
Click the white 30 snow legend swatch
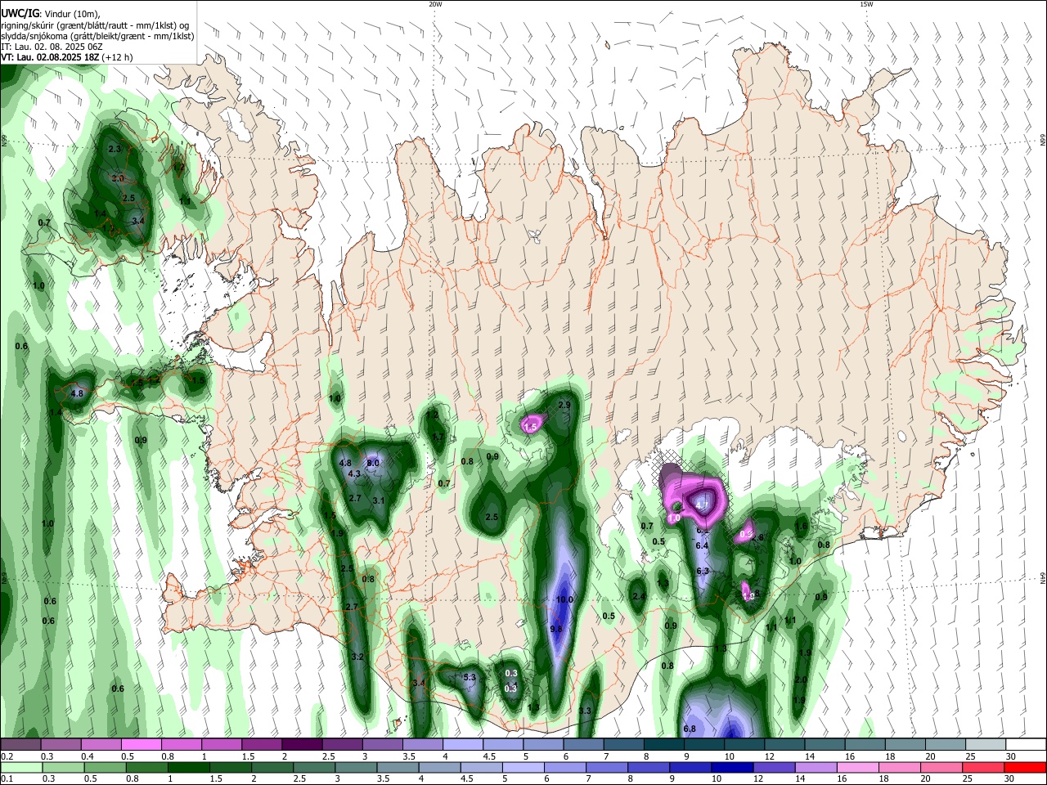pyautogui.click(x=1026, y=745)
